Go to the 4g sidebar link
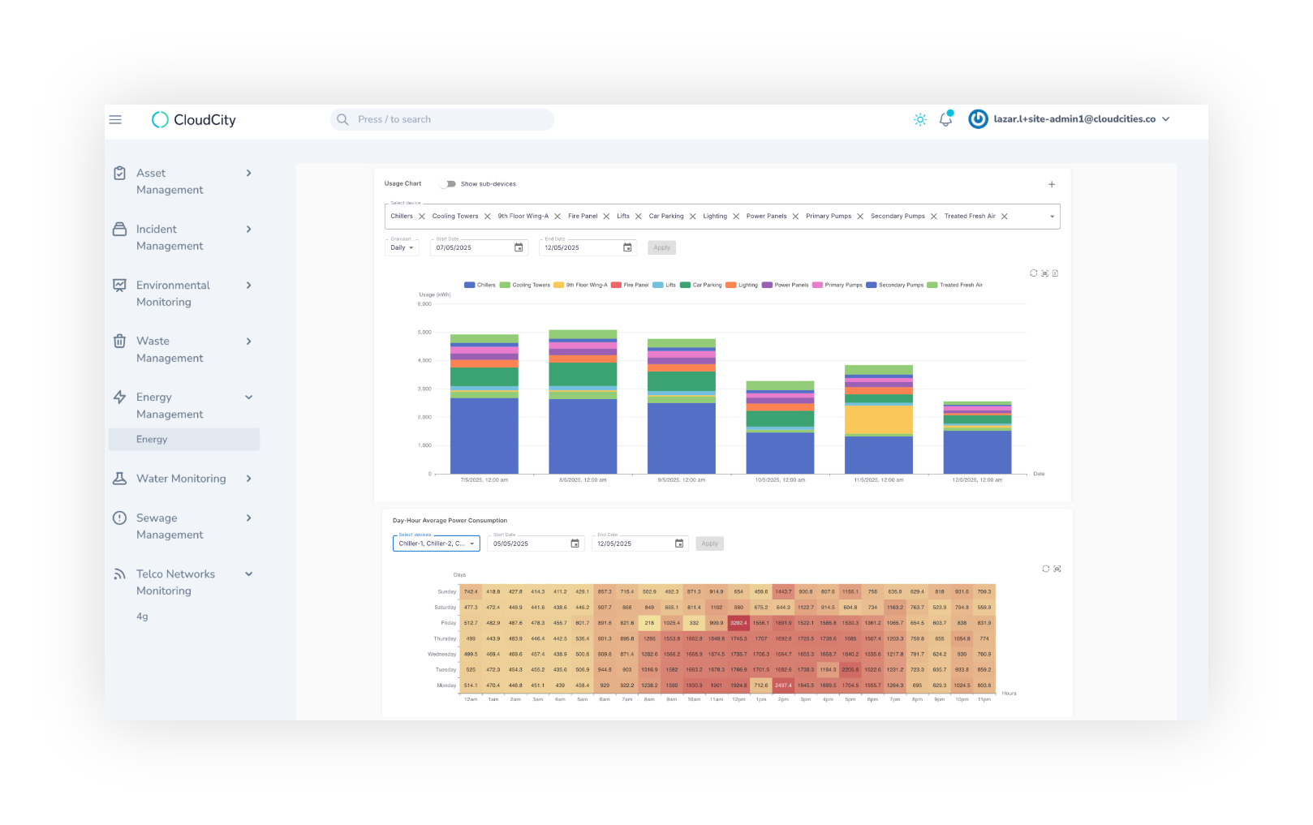 coord(142,617)
